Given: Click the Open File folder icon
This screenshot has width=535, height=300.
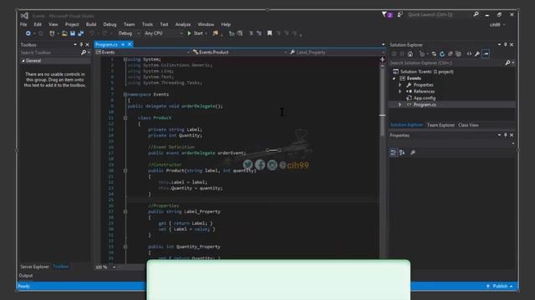Looking at the screenshot, I should [64, 33].
